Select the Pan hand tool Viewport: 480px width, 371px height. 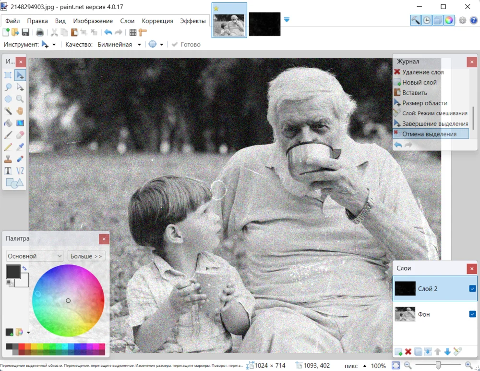pos(20,111)
